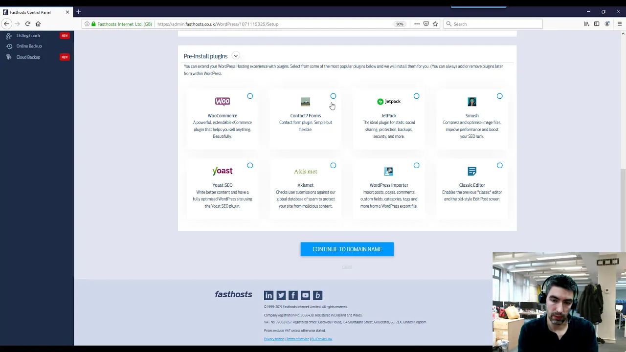Click the site information icon in the address bar
The width and height of the screenshot is (626, 352).
pyautogui.click(x=87, y=24)
